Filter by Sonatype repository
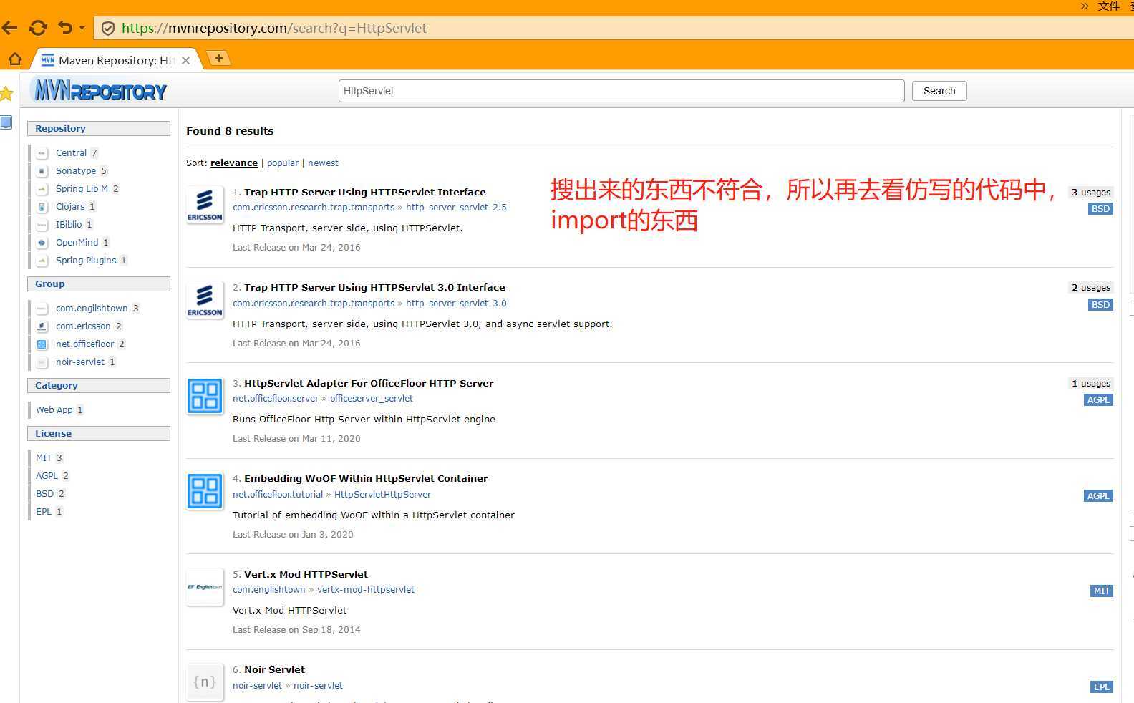Image resolution: width=1134 pixels, height=703 pixels. point(76,170)
